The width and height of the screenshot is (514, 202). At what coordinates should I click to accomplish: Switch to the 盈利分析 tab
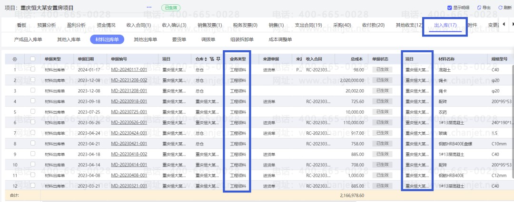tap(76, 25)
